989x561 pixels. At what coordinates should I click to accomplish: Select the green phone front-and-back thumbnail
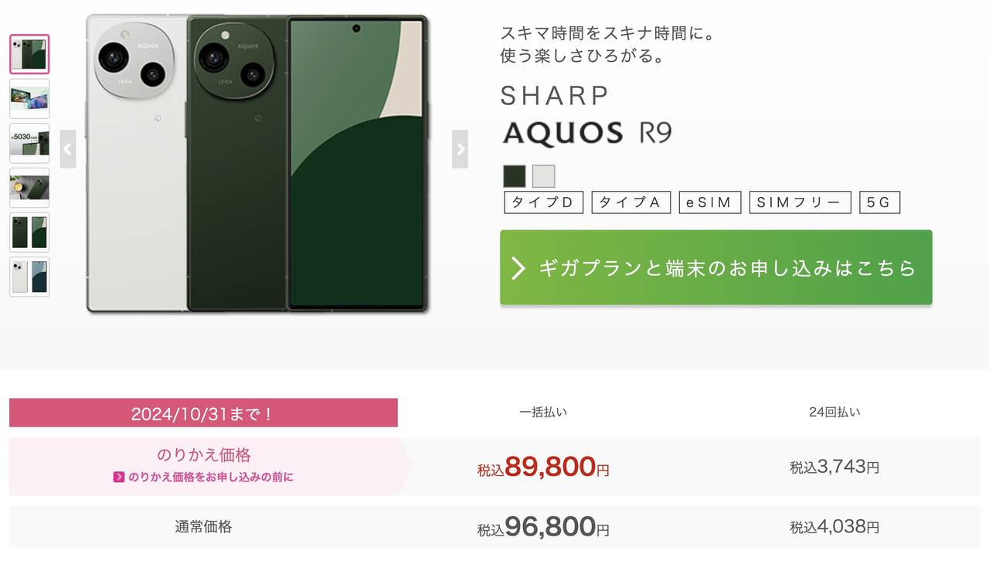tap(29, 232)
